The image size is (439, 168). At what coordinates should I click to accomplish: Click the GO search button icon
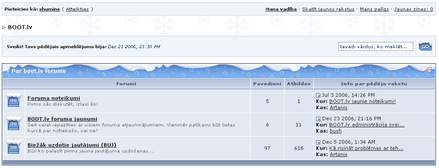click(x=425, y=46)
